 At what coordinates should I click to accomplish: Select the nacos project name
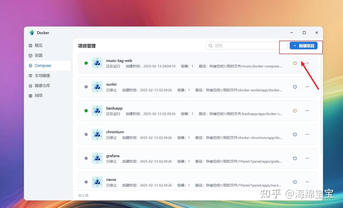click(x=111, y=180)
